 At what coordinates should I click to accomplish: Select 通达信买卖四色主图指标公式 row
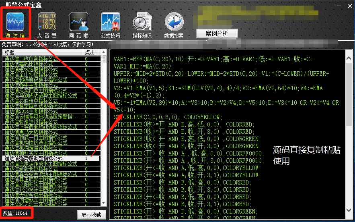pyautogui.click(x=51, y=90)
